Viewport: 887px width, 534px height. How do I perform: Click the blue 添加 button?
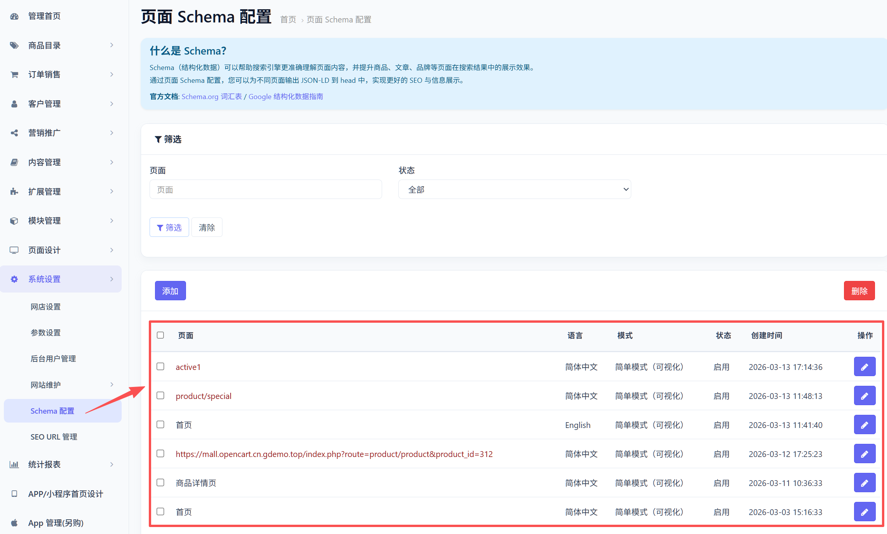coord(171,291)
